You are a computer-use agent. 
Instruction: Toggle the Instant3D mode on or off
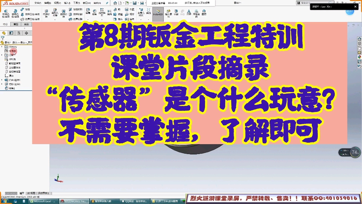pyautogui.click(x=158, y=13)
